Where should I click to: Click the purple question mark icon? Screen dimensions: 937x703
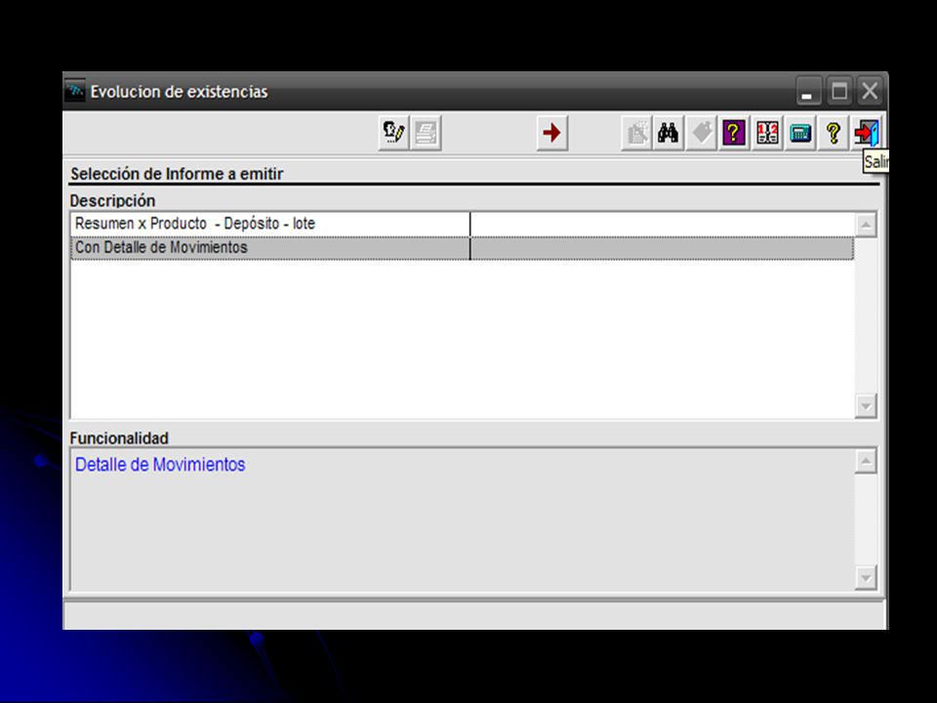[734, 133]
